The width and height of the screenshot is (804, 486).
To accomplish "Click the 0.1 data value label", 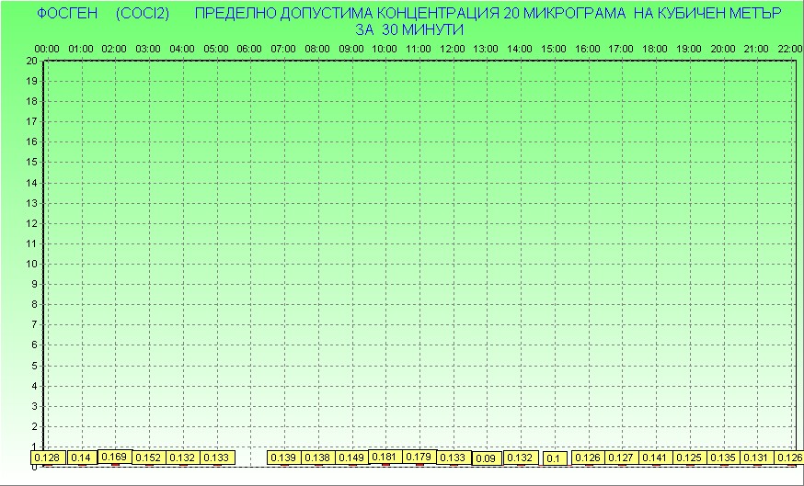I will (554, 458).
